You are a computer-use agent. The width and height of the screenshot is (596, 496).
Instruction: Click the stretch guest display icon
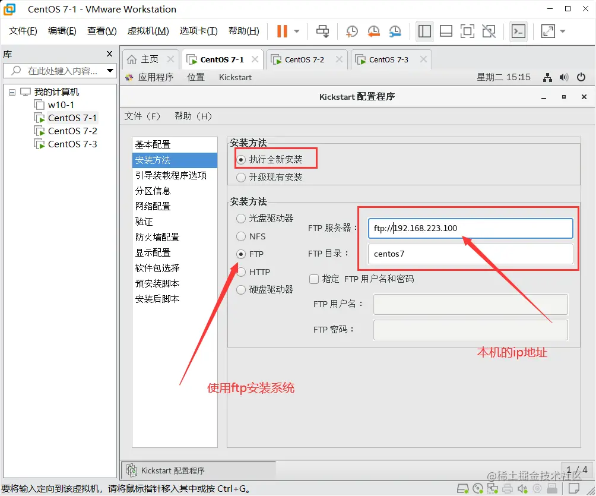click(x=548, y=31)
